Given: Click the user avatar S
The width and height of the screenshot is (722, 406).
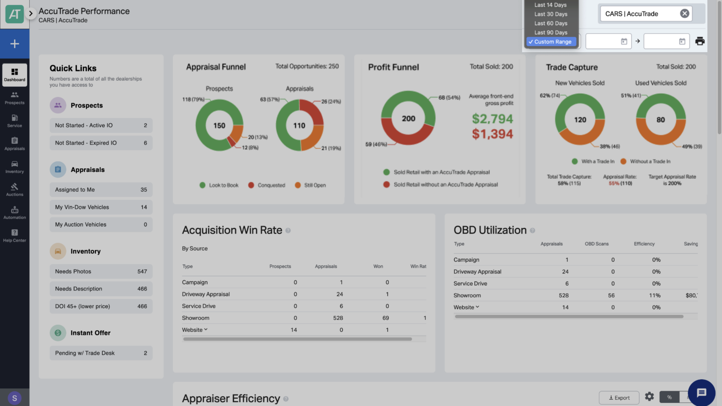Looking at the screenshot, I should coord(15,398).
